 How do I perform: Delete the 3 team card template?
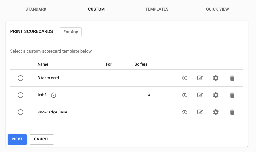(x=232, y=78)
